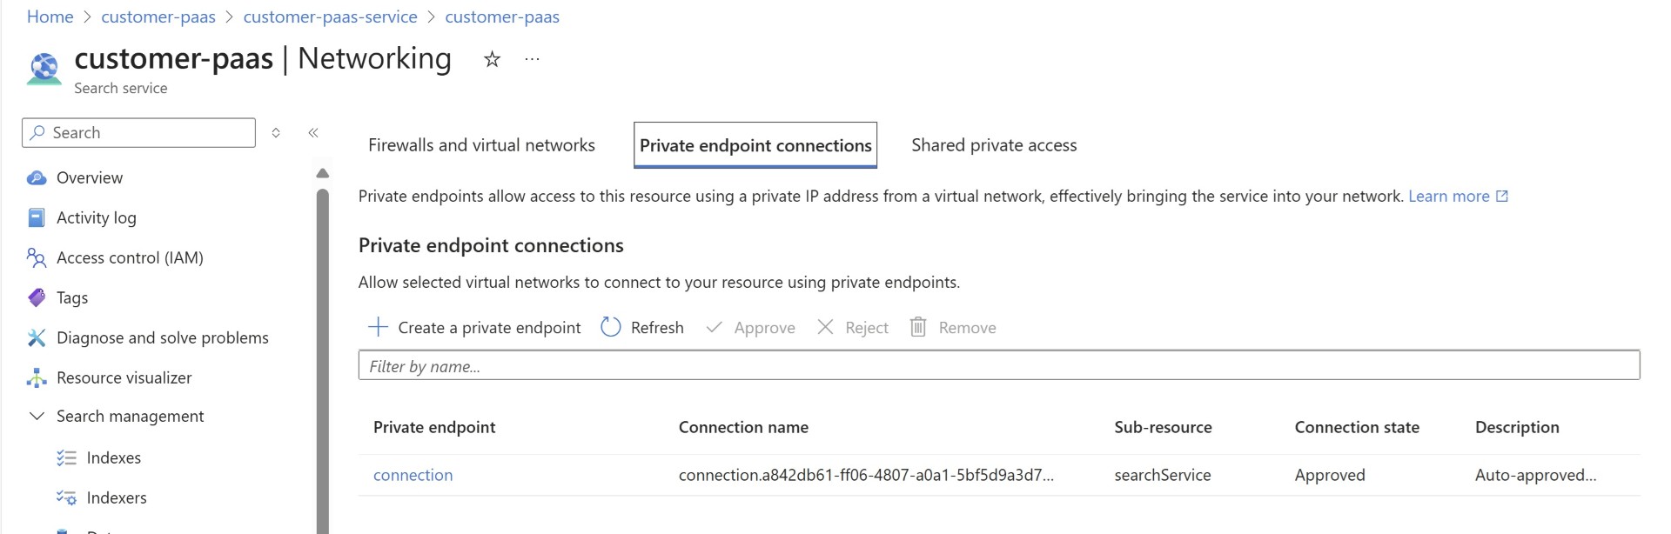Click the Reject button label

tap(867, 328)
